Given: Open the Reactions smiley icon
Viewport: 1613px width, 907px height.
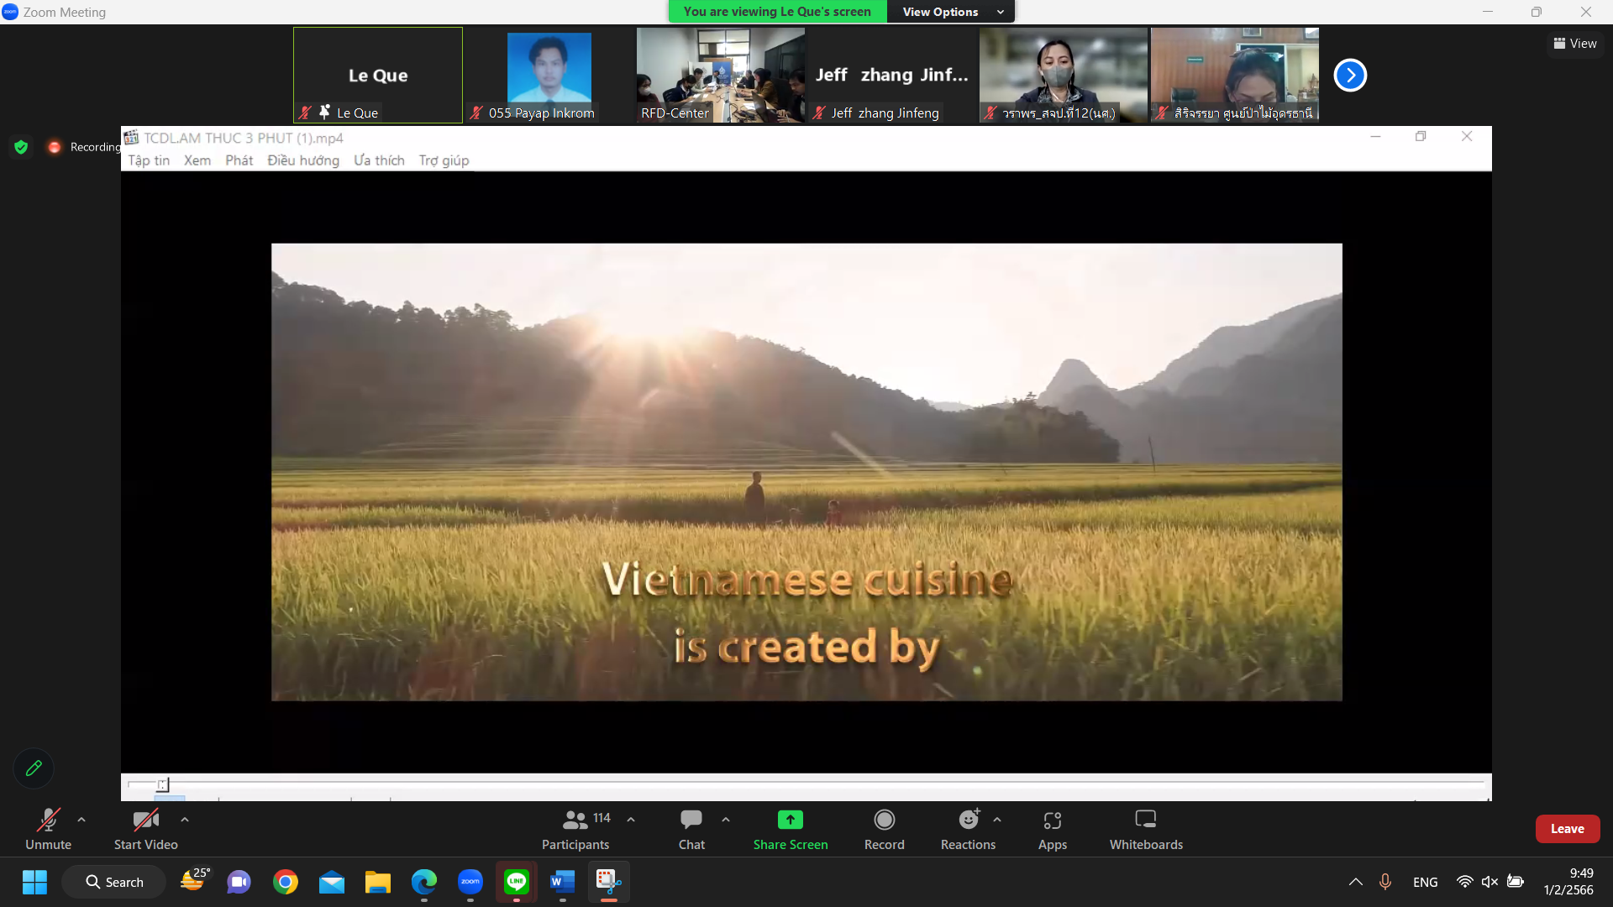Looking at the screenshot, I should tap(969, 820).
